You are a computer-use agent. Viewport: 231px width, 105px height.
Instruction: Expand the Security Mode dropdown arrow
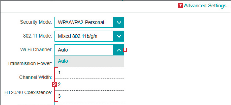pos(119,22)
